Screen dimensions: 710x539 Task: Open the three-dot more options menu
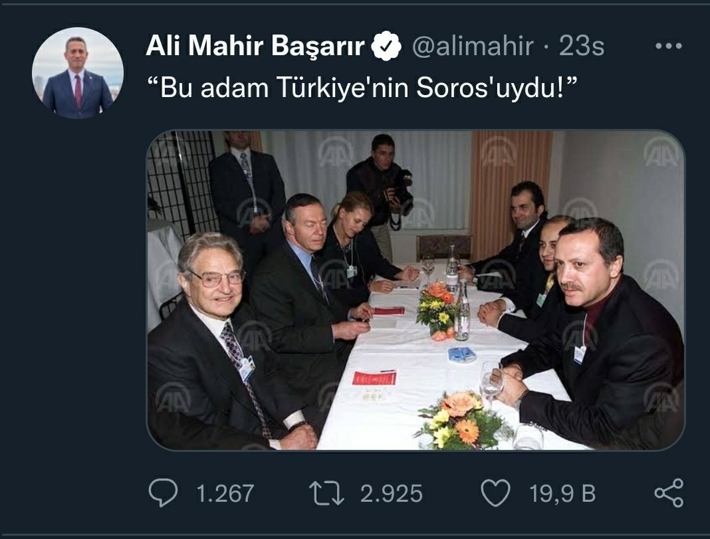(x=668, y=46)
